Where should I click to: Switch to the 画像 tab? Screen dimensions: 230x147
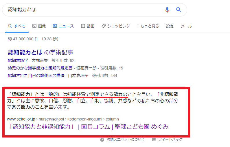[39, 26]
